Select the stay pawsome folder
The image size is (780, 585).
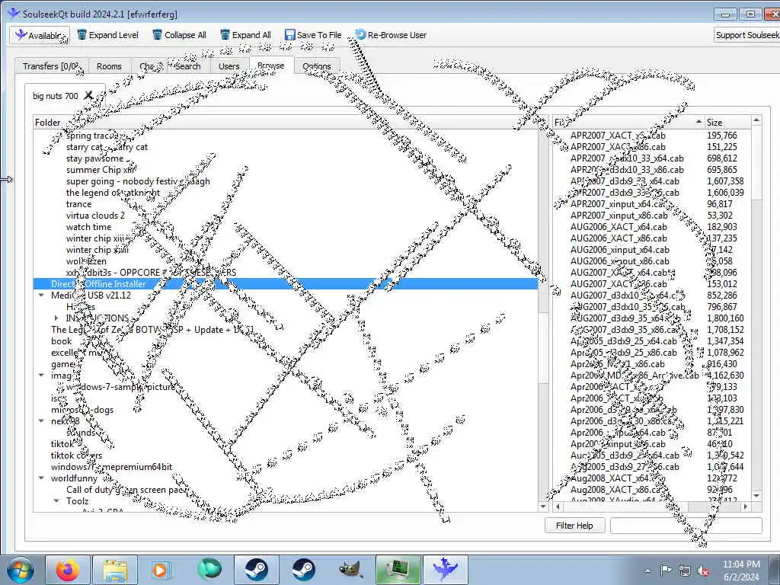(x=94, y=158)
